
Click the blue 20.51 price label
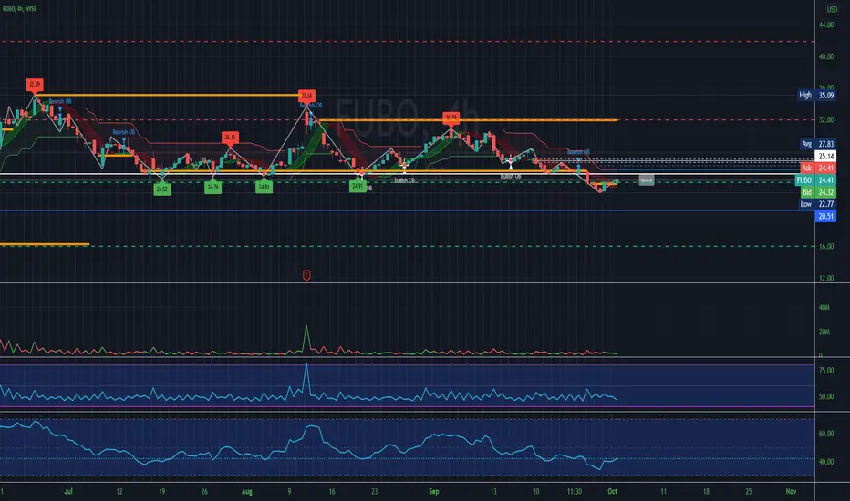click(x=825, y=216)
